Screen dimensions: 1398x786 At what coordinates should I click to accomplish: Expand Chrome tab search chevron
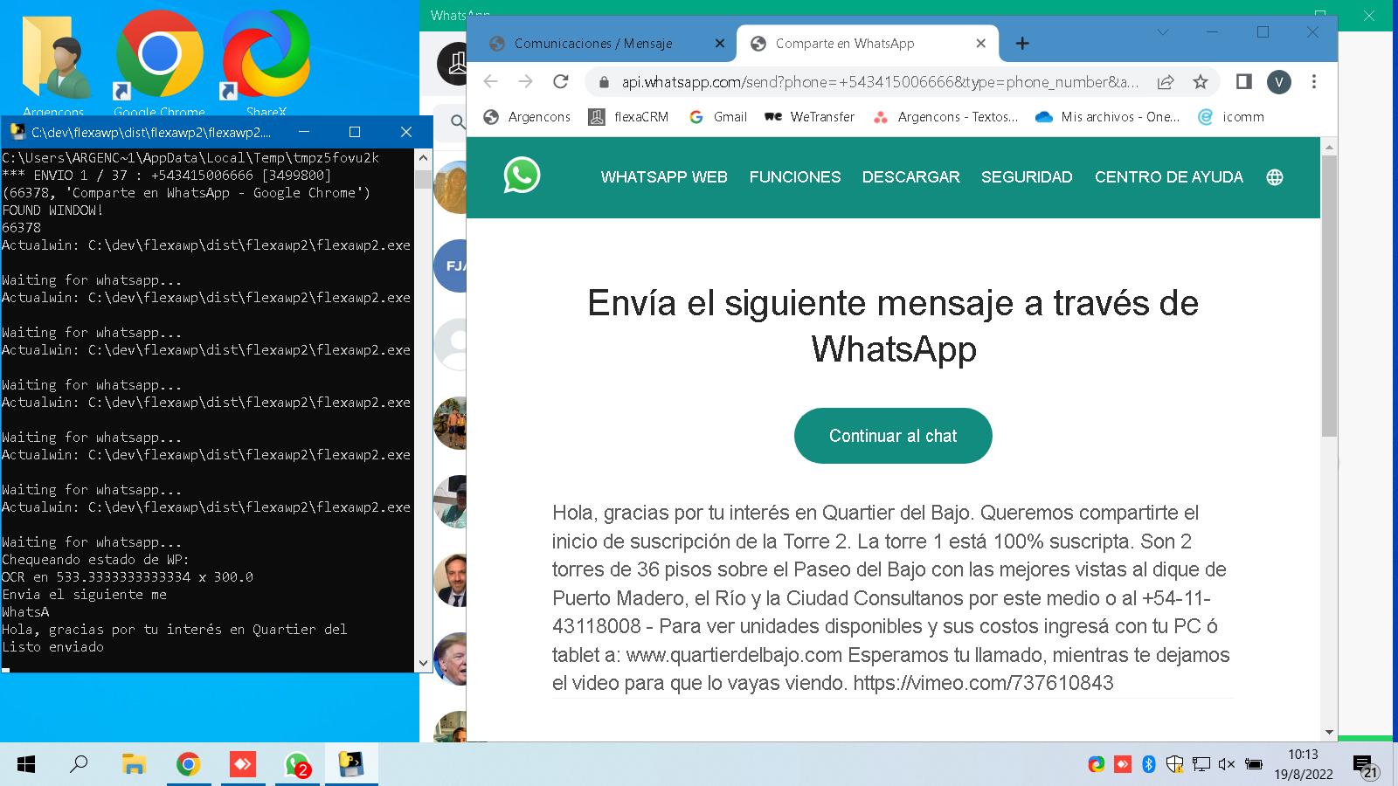(x=1163, y=32)
